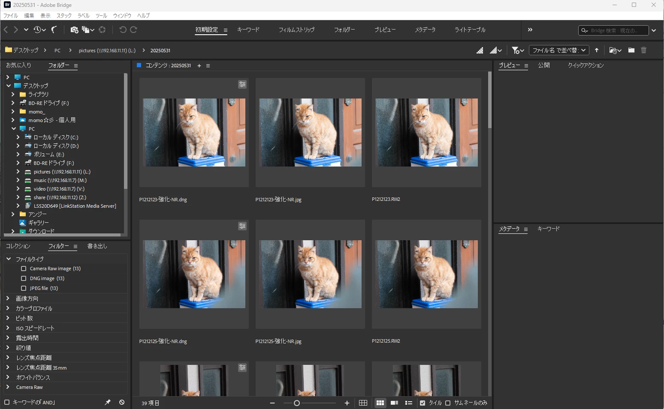
Task: Collapse the ファイルタイプ filter section
Action: (x=9, y=259)
